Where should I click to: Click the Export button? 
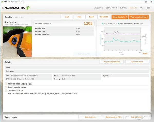tap(91, 17)
